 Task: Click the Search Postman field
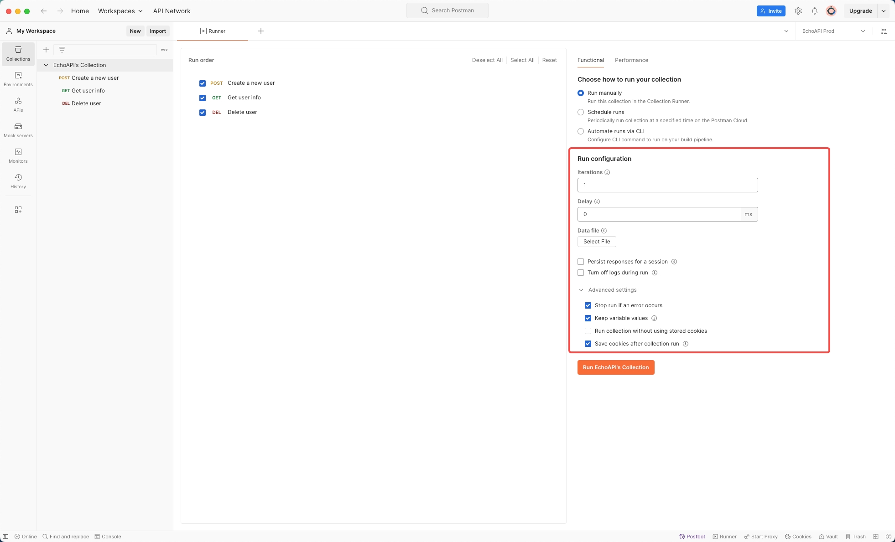click(447, 10)
